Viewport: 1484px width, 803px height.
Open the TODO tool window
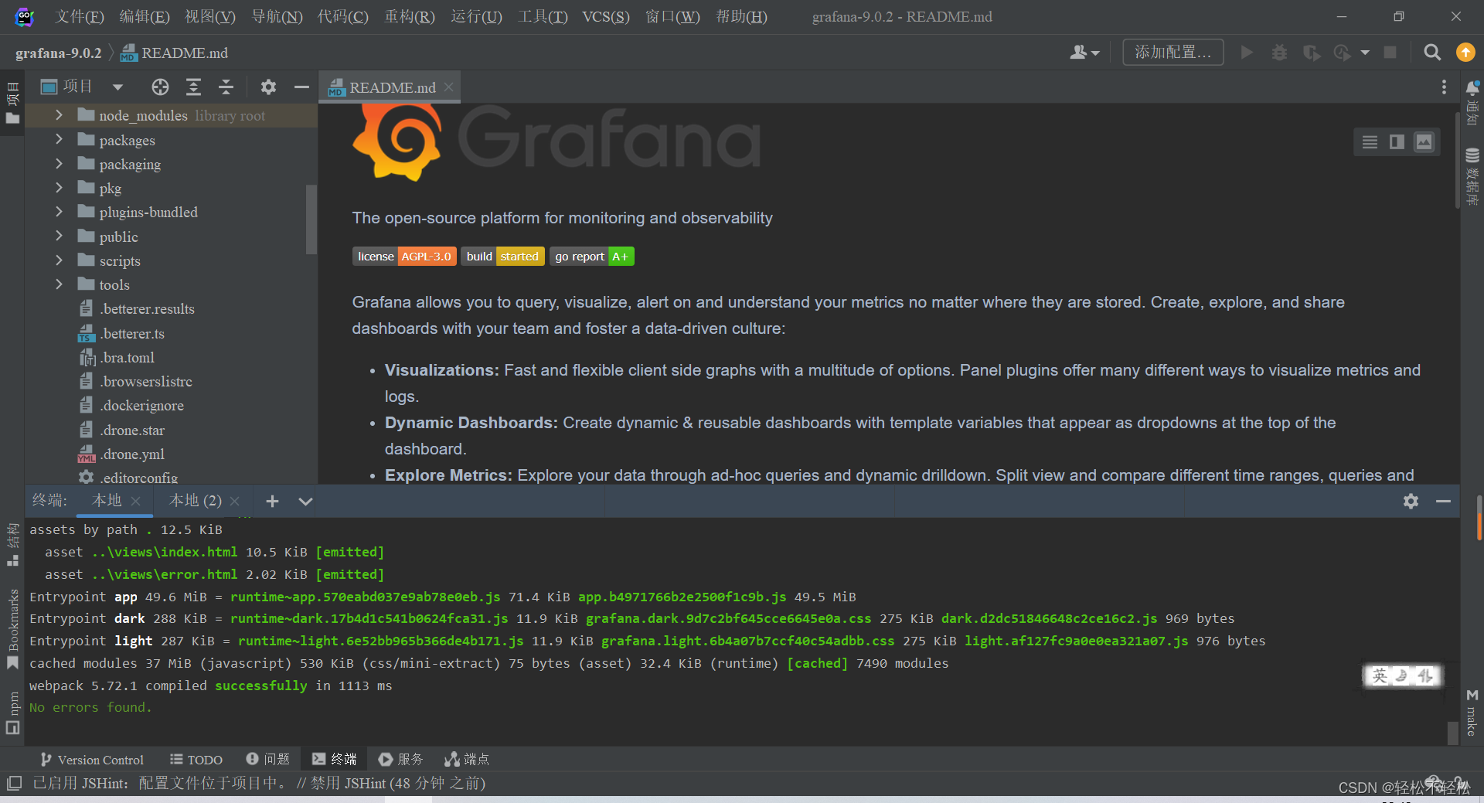[x=196, y=760]
